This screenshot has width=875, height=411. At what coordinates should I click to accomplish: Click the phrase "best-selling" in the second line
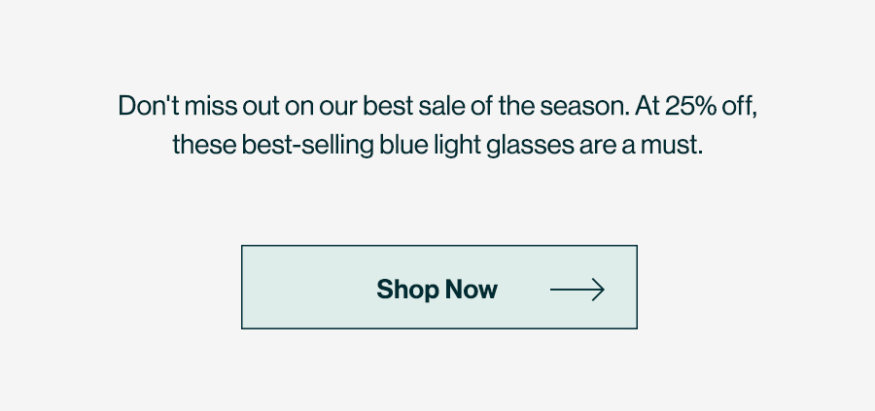[x=307, y=145]
